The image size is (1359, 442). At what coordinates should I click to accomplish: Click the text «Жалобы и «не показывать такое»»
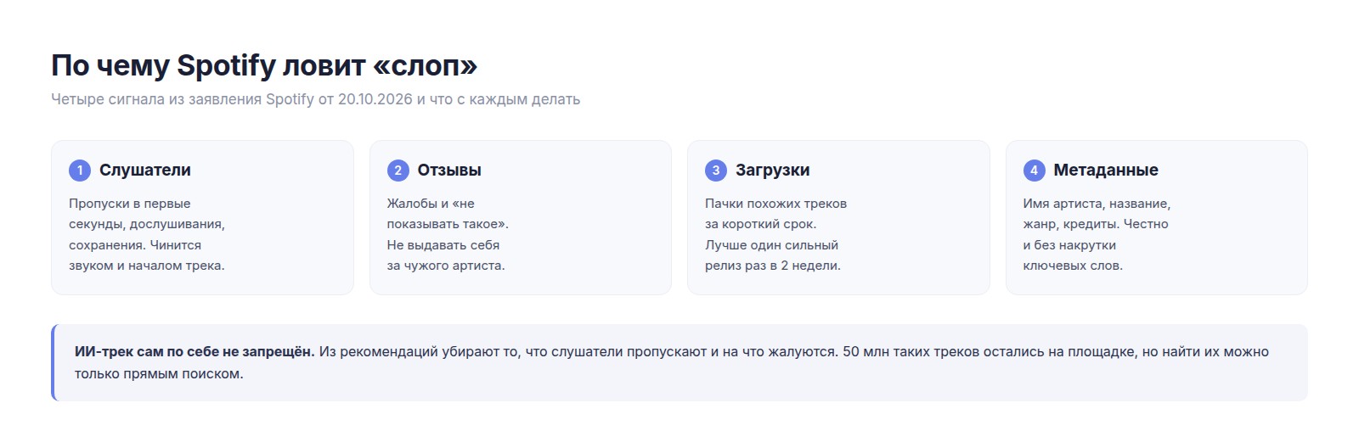coord(446,214)
